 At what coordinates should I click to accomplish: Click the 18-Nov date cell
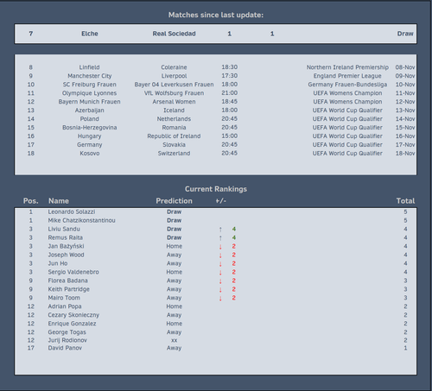405,154
